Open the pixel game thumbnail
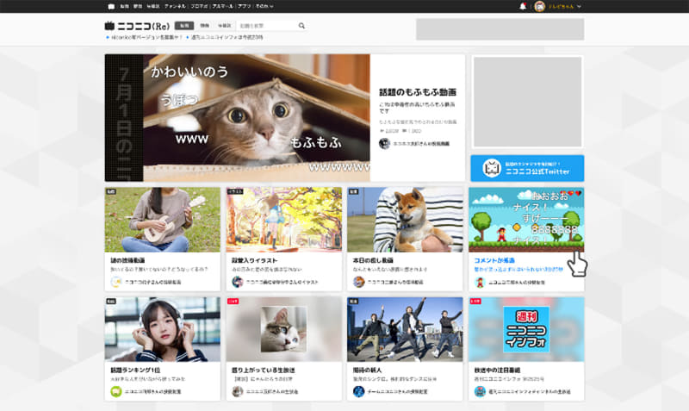Viewport: 689px width, 411px height. click(x=526, y=220)
